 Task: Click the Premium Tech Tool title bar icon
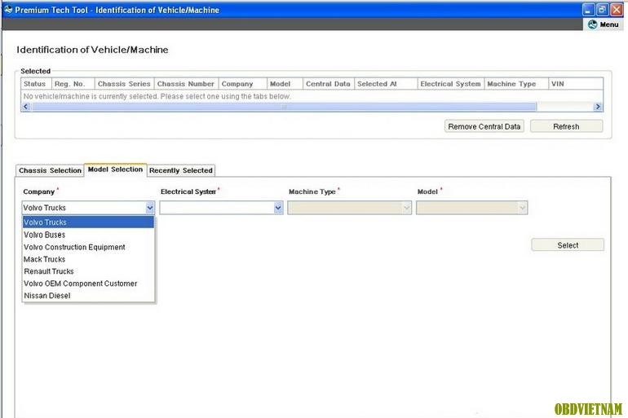[8, 10]
